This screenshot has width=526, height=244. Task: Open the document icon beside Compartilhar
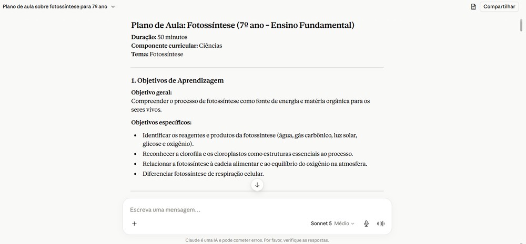coord(473,7)
